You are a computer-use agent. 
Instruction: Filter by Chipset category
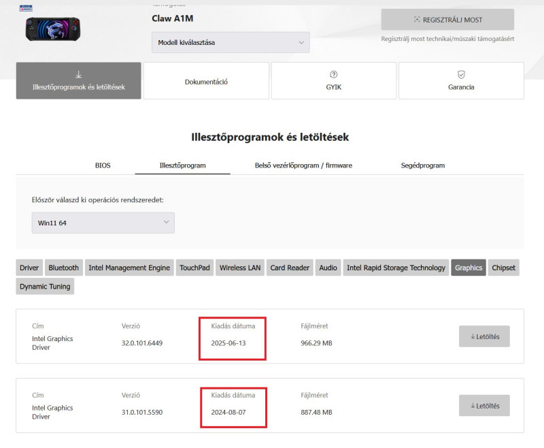(x=503, y=268)
